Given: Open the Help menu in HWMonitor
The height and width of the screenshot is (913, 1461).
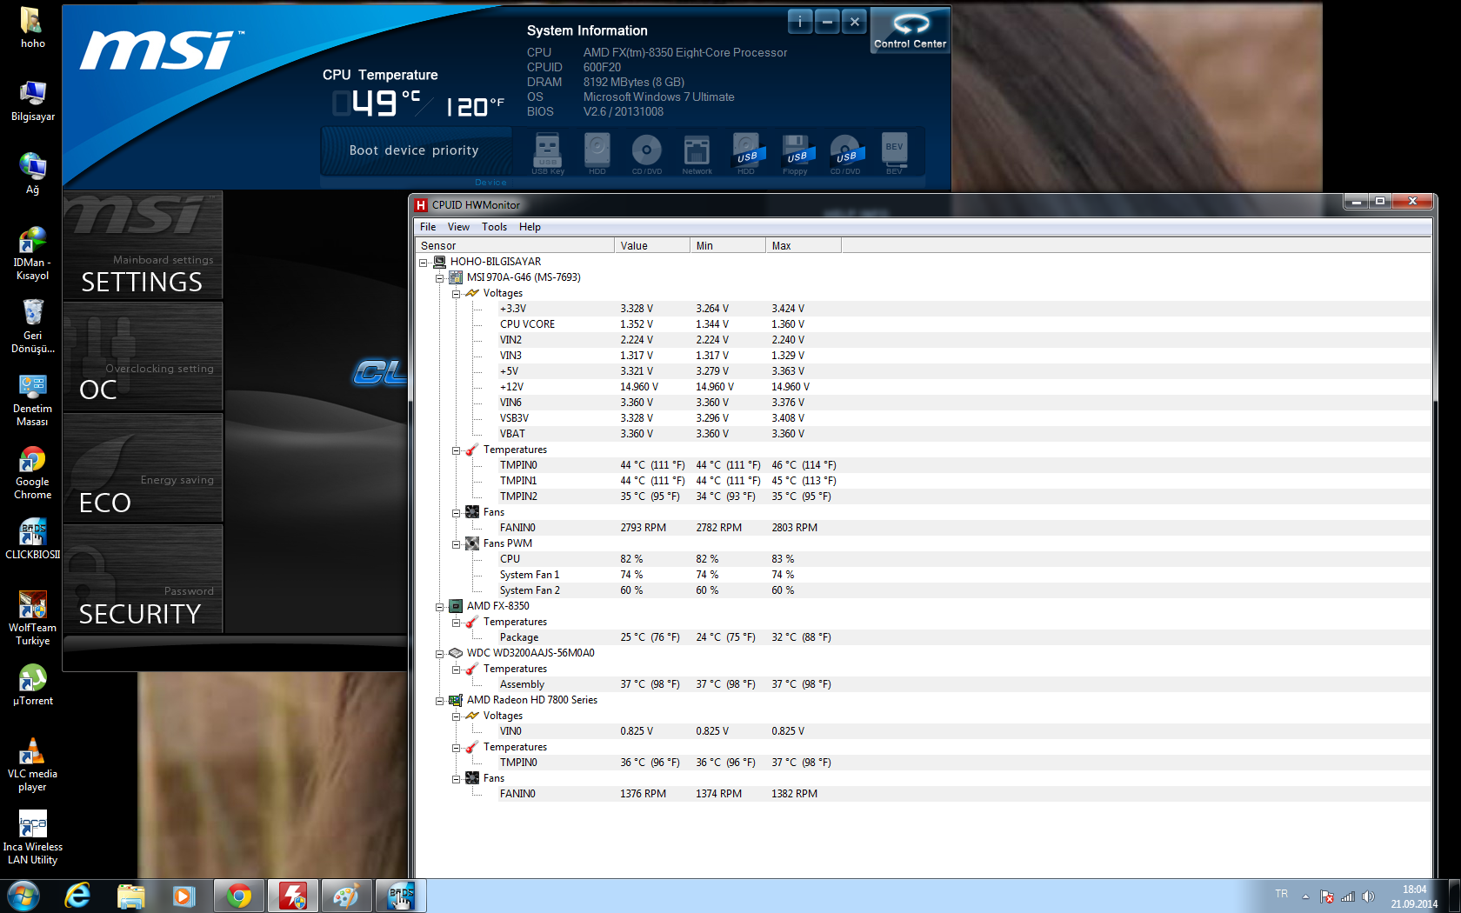Looking at the screenshot, I should [530, 227].
